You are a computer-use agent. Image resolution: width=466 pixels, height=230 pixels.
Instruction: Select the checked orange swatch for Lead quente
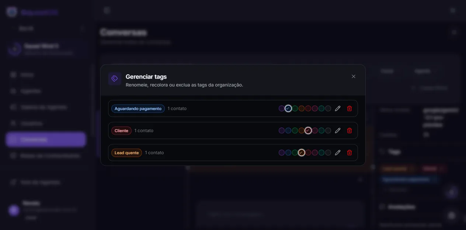[302, 153]
